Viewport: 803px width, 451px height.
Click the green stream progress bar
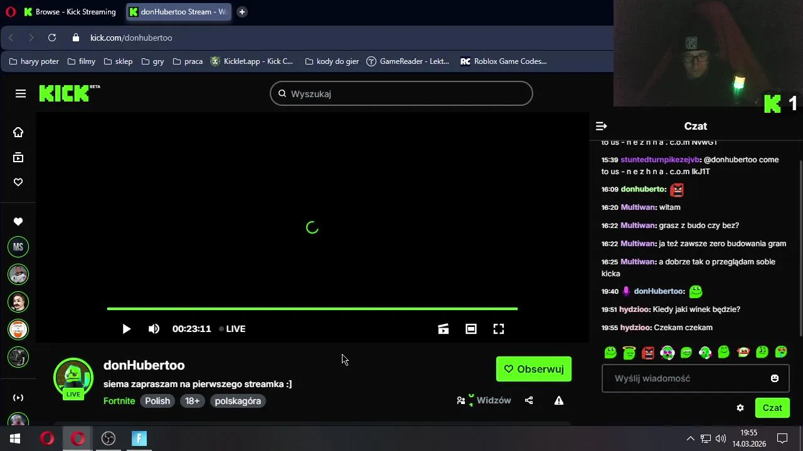click(x=312, y=308)
